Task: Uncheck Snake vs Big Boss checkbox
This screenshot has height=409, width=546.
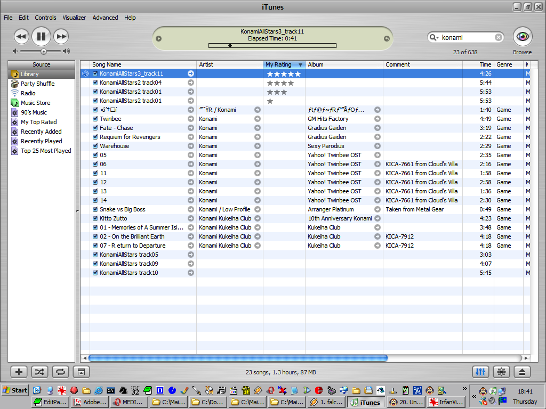Action: coord(95,209)
